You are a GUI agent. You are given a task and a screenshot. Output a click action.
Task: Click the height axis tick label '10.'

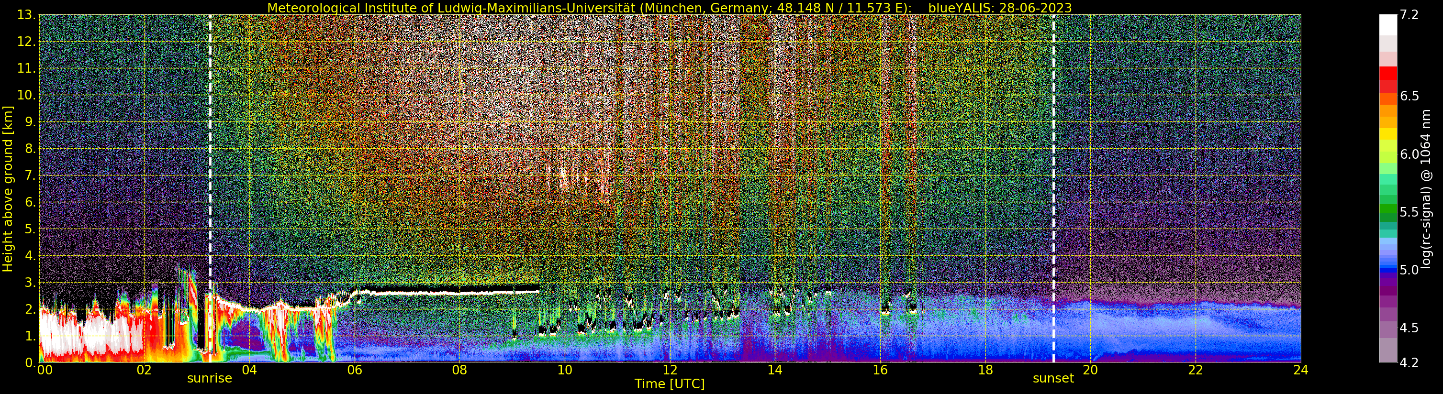click(x=26, y=95)
